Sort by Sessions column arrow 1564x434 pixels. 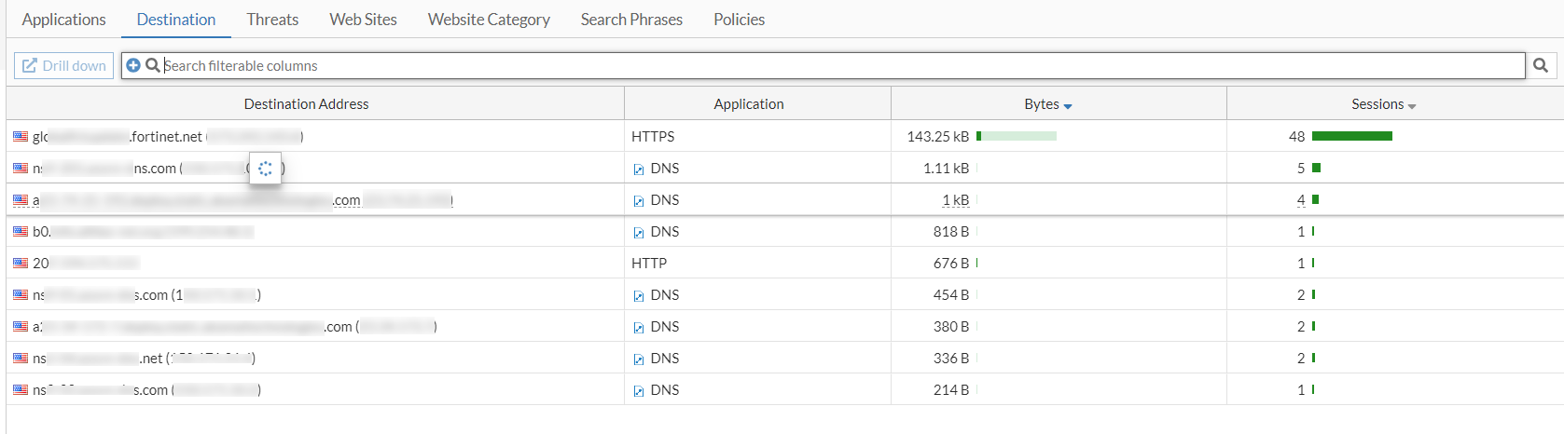pos(1412,106)
